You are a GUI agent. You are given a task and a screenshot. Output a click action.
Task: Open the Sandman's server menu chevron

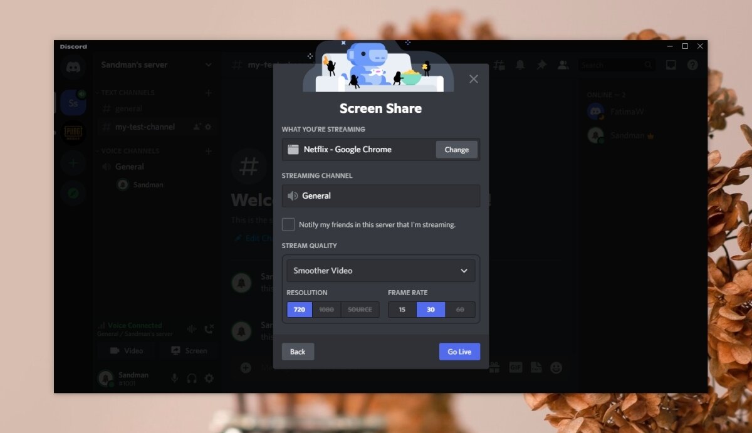point(209,65)
